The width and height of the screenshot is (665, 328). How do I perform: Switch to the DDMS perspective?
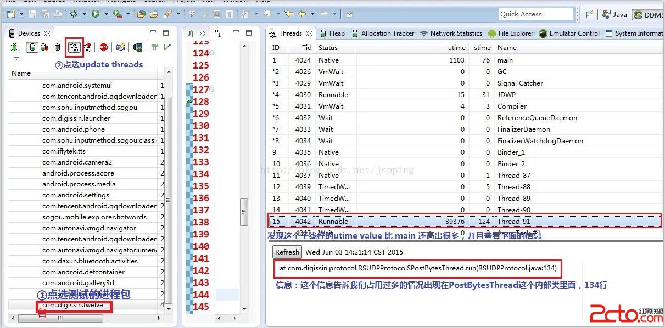point(647,15)
